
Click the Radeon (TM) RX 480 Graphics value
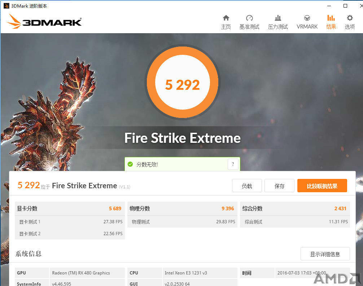pyautogui.click(x=81, y=273)
